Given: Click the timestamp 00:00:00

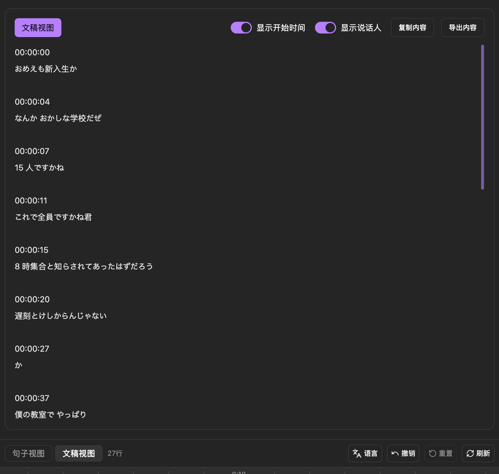Looking at the screenshot, I should tap(32, 52).
